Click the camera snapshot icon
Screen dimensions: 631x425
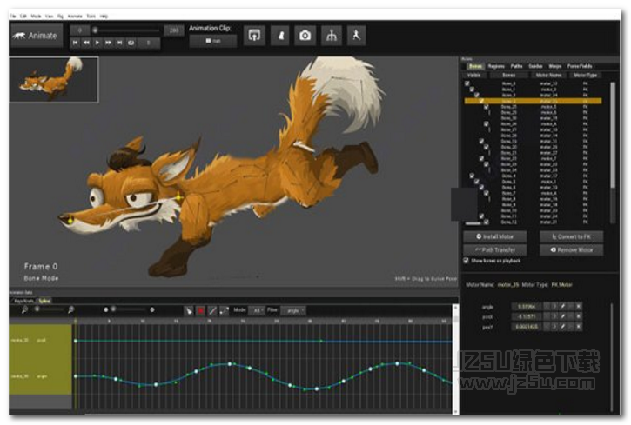tap(305, 36)
